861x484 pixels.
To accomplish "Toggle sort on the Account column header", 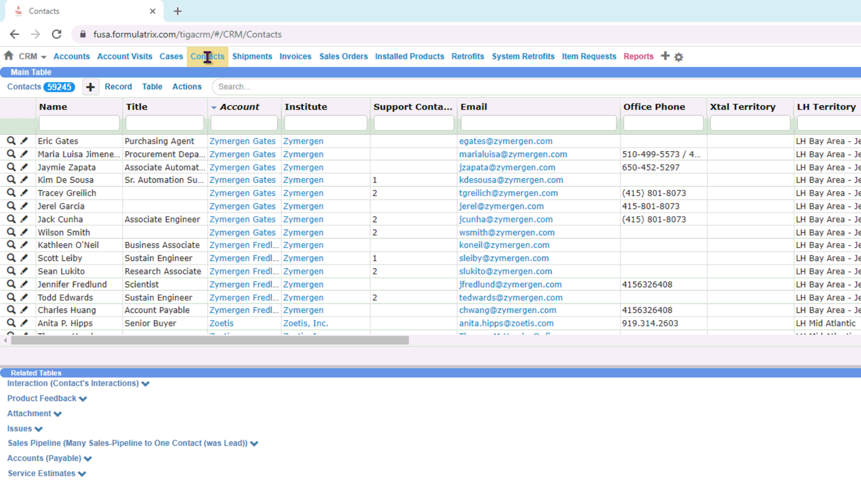I will pyautogui.click(x=239, y=107).
